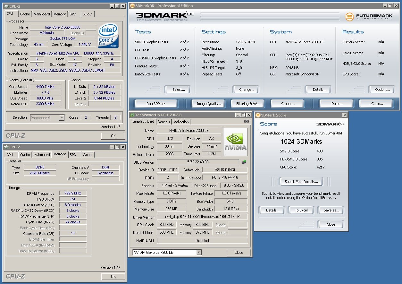
Task: Click the Core Voltage value 1.440 V
Action: (x=85, y=45)
